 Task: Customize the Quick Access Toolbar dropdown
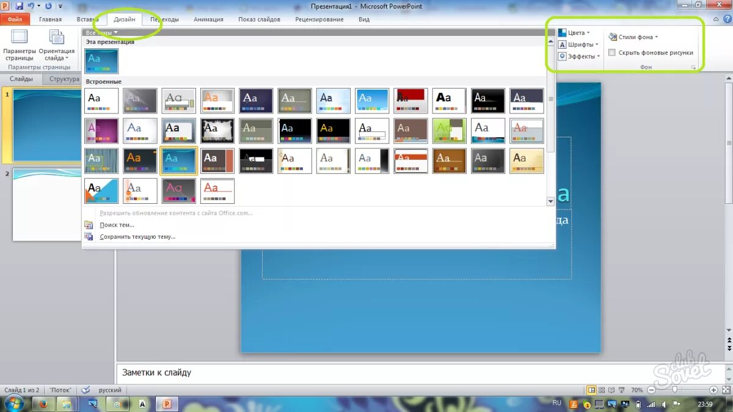pyautogui.click(x=60, y=6)
